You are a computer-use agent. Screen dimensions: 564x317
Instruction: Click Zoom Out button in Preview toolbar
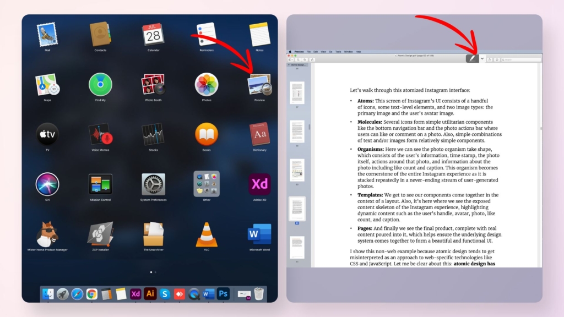point(298,59)
